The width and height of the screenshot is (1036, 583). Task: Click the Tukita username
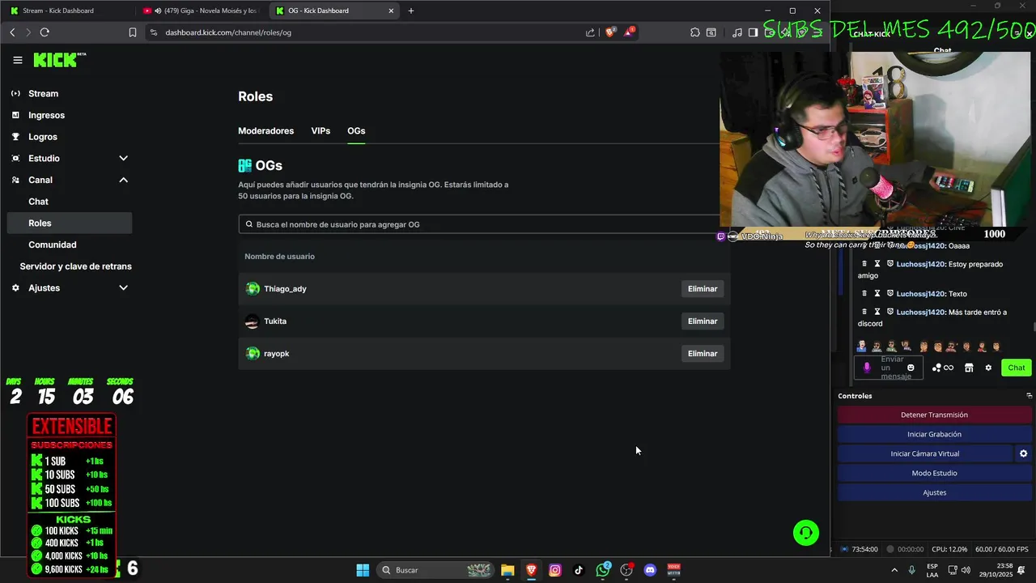[275, 321]
